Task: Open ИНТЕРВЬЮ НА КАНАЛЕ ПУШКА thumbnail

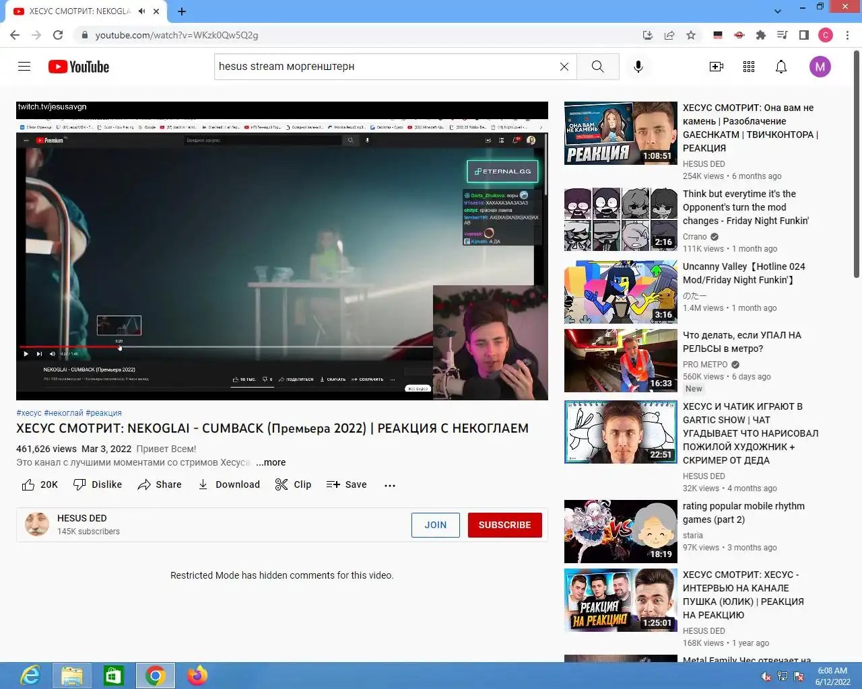Action: pyautogui.click(x=621, y=600)
